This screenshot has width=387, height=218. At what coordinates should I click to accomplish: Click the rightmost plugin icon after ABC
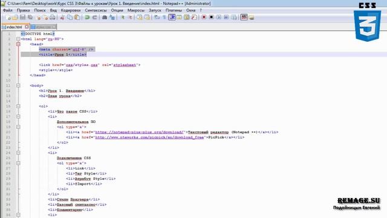pyautogui.click(x=252, y=18)
